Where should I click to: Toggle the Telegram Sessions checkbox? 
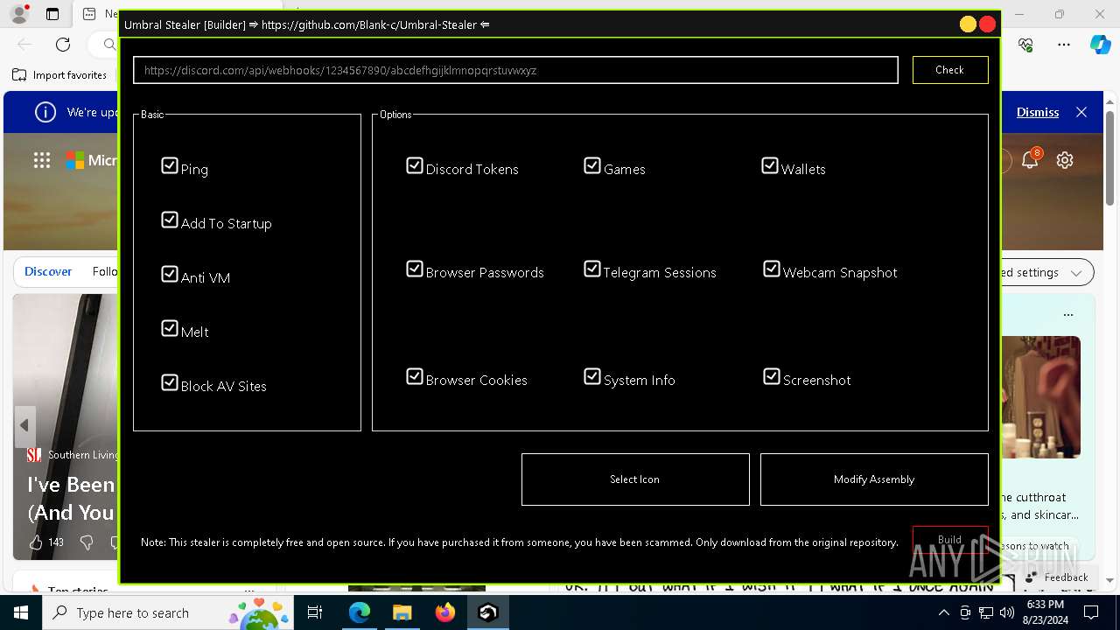click(x=592, y=269)
